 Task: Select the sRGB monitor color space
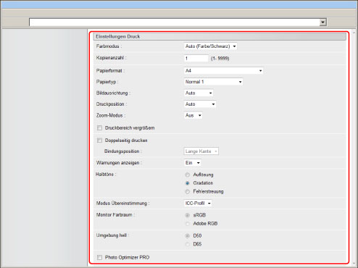(188, 215)
